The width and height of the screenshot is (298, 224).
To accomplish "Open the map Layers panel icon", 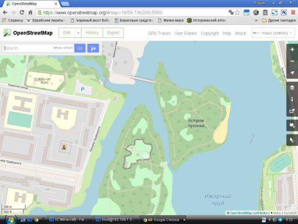I will click(292, 88).
